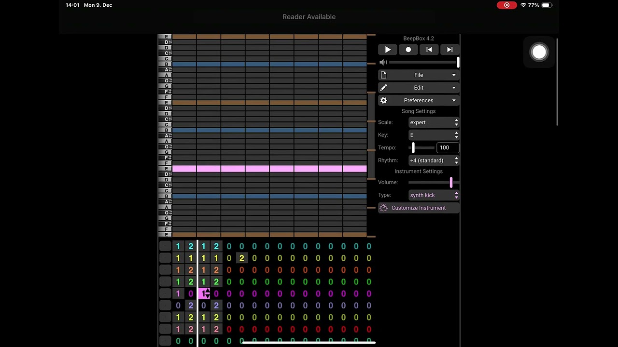Open the Edit menu

click(x=419, y=88)
